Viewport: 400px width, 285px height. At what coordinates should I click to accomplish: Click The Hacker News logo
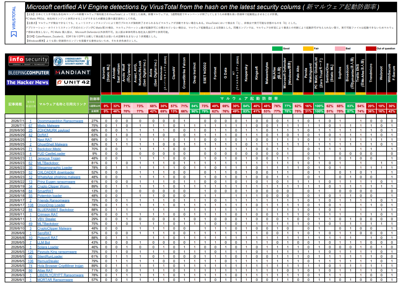click(x=28, y=82)
